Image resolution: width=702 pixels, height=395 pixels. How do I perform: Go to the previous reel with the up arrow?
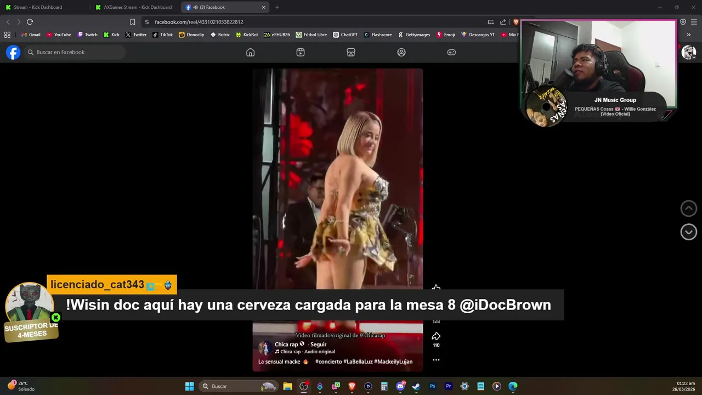point(688,208)
